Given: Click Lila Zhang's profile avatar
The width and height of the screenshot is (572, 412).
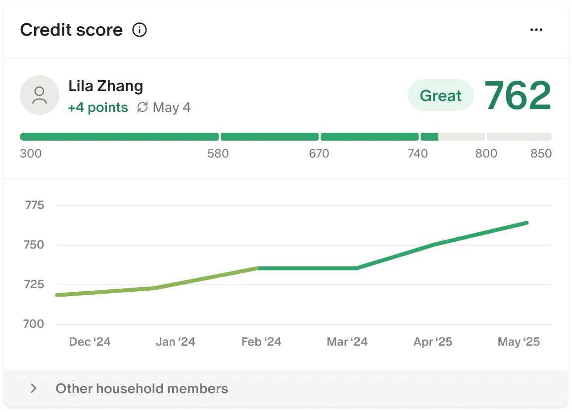Looking at the screenshot, I should (x=40, y=95).
